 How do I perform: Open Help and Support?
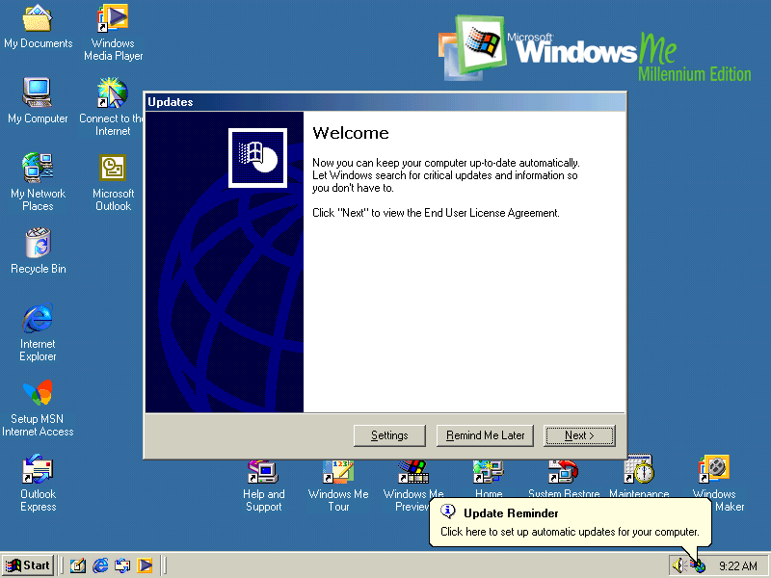[x=263, y=472]
